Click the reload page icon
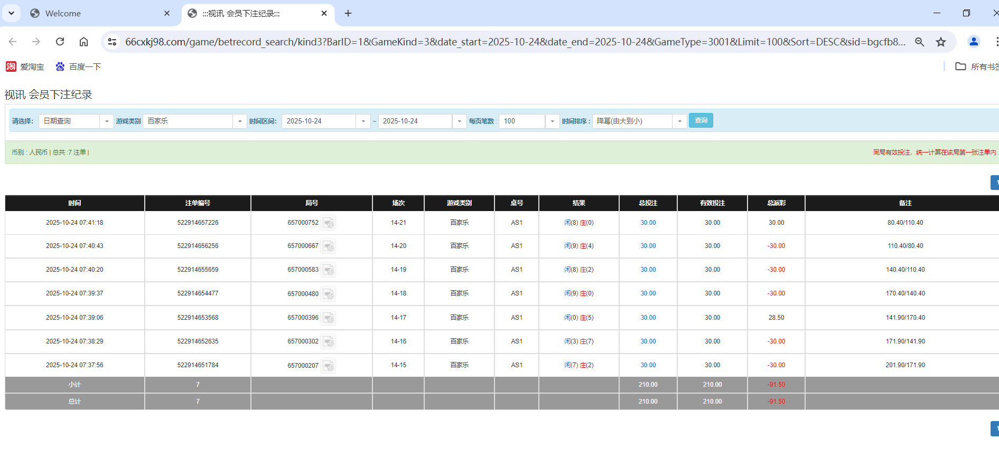The height and width of the screenshot is (458, 999). coord(60,42)
